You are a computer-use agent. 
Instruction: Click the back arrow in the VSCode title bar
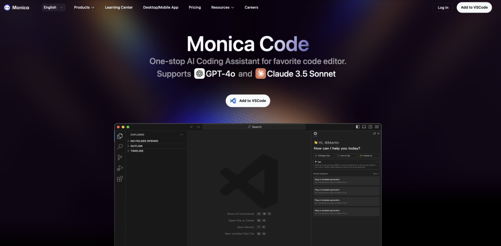click(x=192, y=126)
